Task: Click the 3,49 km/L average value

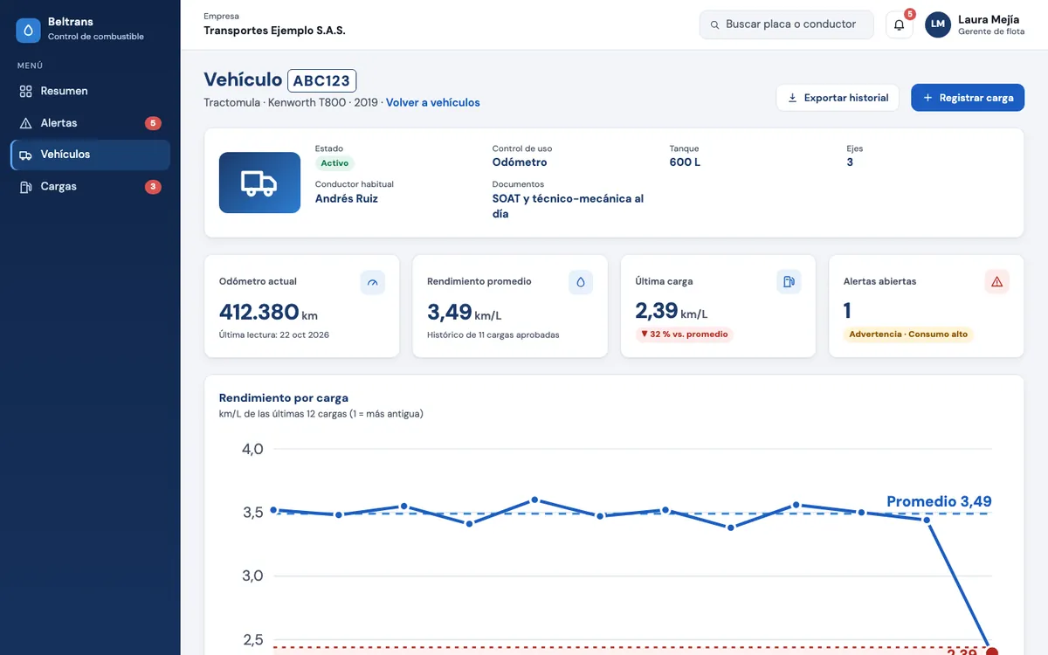Action: (x=465, y=312)
